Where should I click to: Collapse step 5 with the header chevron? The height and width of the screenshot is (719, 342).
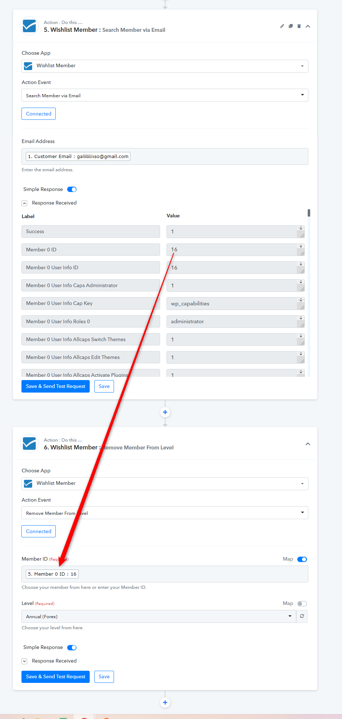pyautogui.click(x=308, y=26)
